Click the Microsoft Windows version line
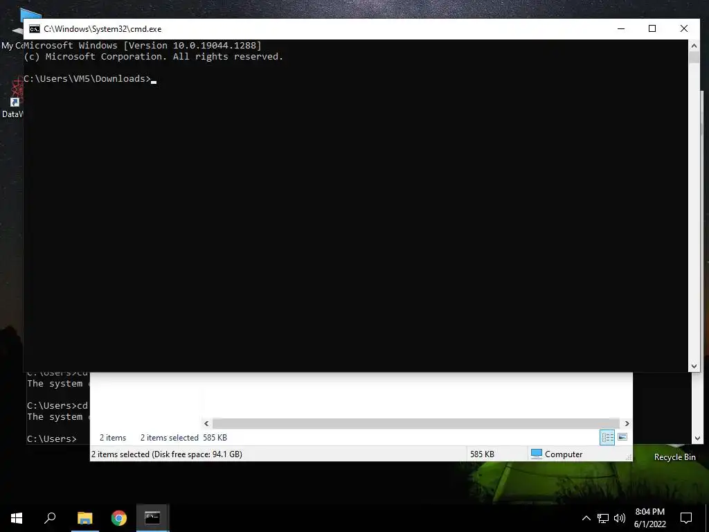The height and width of the screenshot is (532, 709). coord(143,45)
